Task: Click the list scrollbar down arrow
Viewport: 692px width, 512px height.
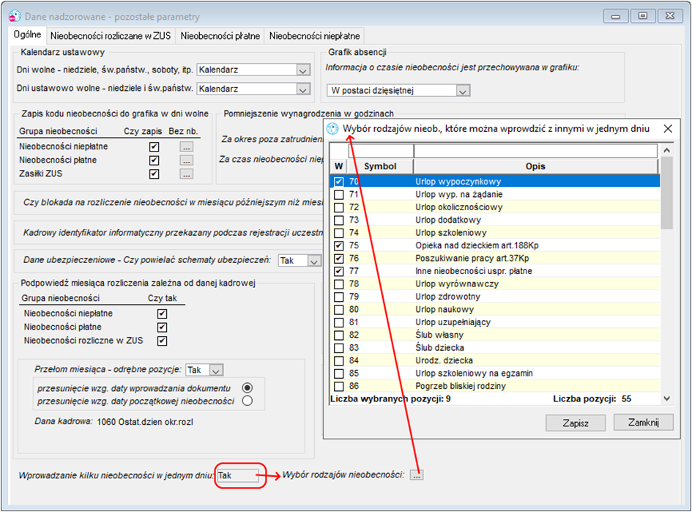Action: (666, 398)
